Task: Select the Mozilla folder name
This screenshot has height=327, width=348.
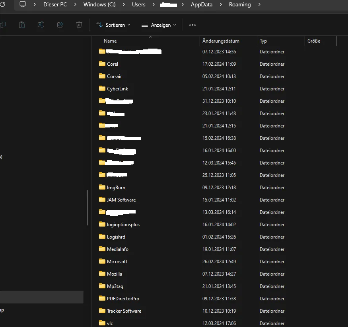Action: click(x=114, y=274)
